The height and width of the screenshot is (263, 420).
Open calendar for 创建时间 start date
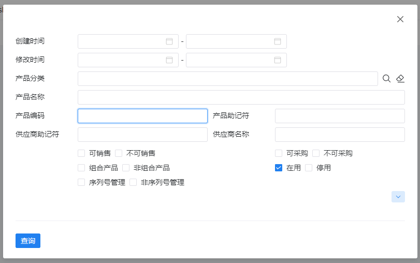169,41
